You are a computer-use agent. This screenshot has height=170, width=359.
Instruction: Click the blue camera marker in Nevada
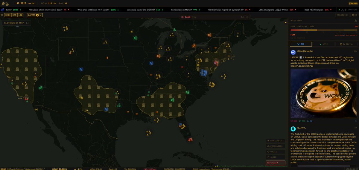coord(81,69)
